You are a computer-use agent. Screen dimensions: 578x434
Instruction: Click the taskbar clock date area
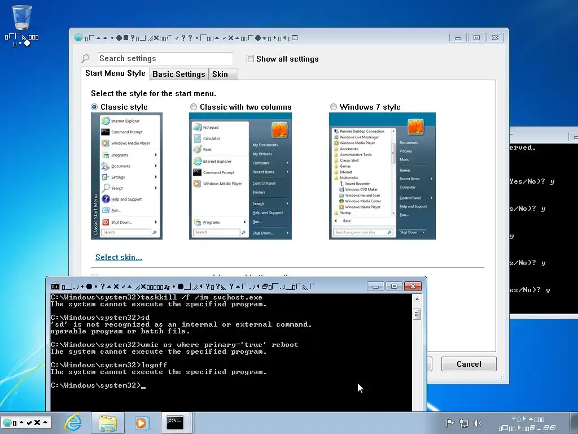(528, 423)
